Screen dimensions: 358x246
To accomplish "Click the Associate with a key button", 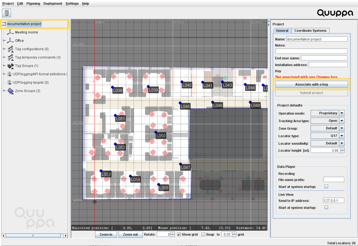I will click(312, 84).
